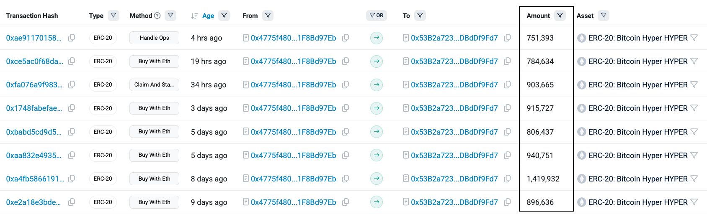Screen dimensions: 707x217
Task: Open Bitcoin Hyper HYPER token in 896,636 row
Action: 638,202
